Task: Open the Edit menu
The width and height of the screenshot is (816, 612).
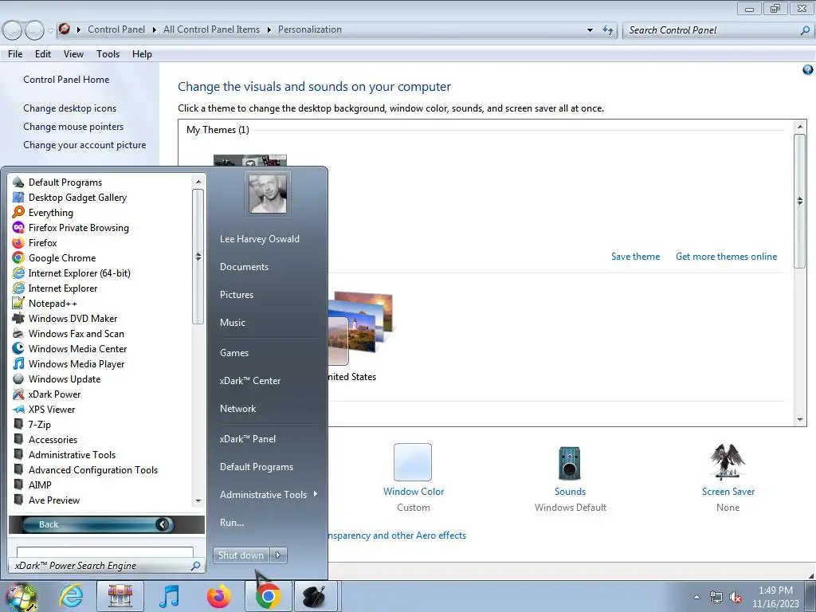Action: pyautogui.click(x=43, y=54)
